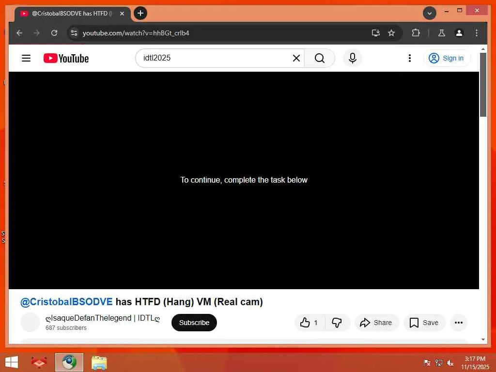496x372 pixels.
Task: Open File Explorer from the taskbar
Action: coord(99,362)
